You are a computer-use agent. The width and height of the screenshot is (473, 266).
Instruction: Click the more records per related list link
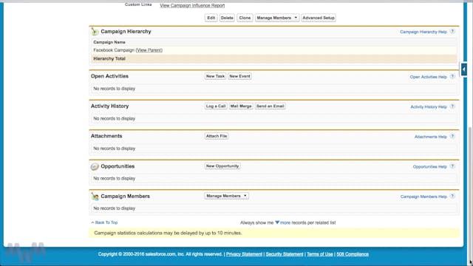[x=285, y=223]
